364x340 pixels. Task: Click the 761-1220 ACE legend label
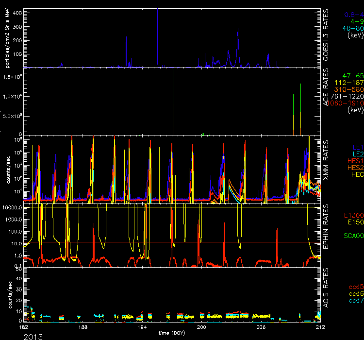point(348,96)
